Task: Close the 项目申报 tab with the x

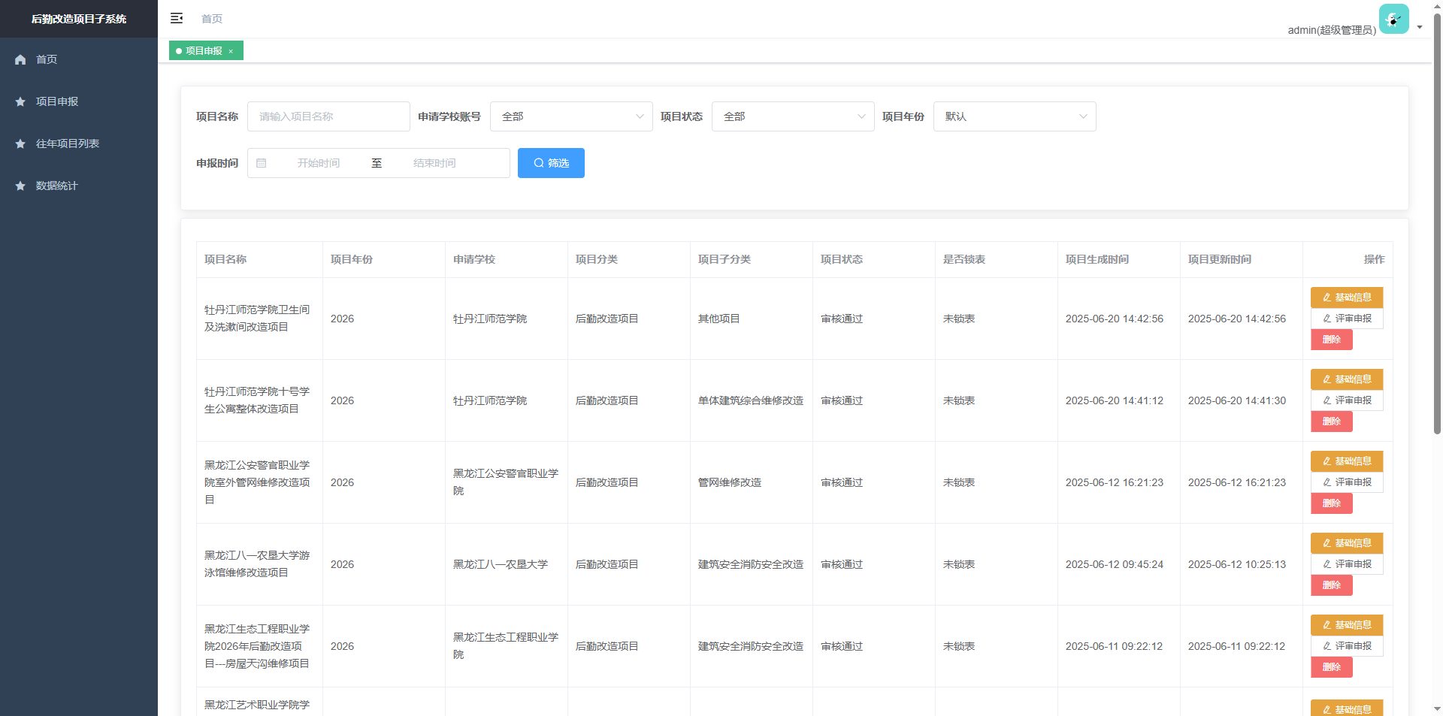Action: pos(231,51)
